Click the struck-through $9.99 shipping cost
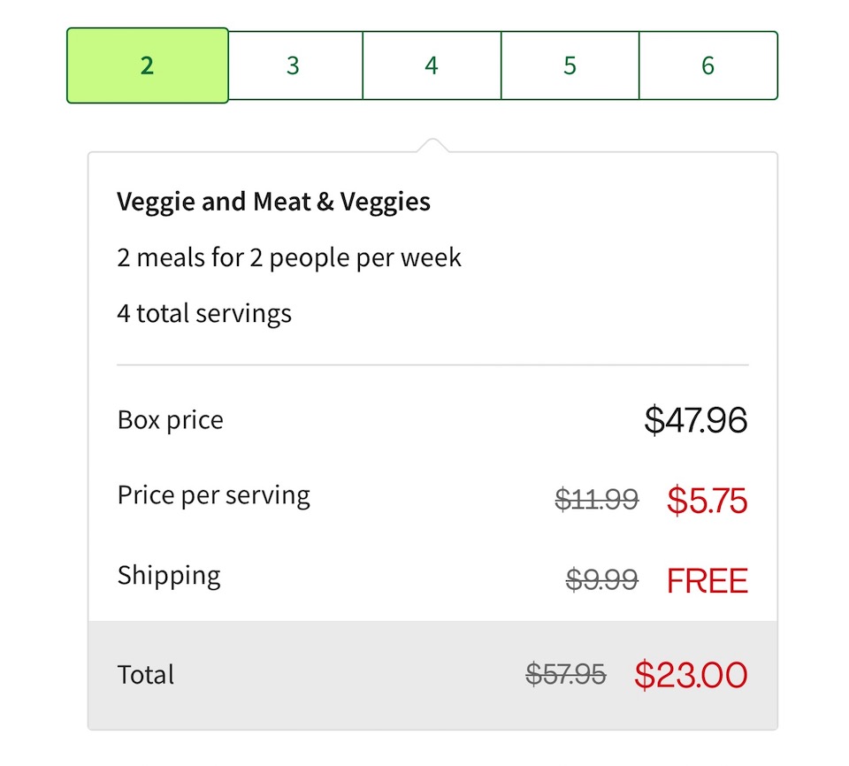This screenshot has height=766, width=849. click(x=602, y=579)
